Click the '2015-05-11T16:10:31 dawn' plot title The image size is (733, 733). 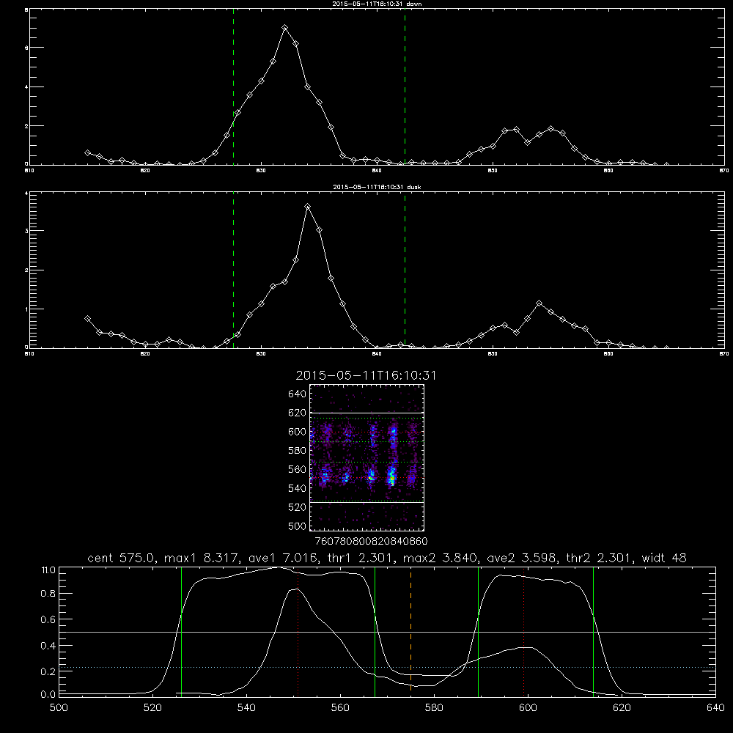pos(376,4)
